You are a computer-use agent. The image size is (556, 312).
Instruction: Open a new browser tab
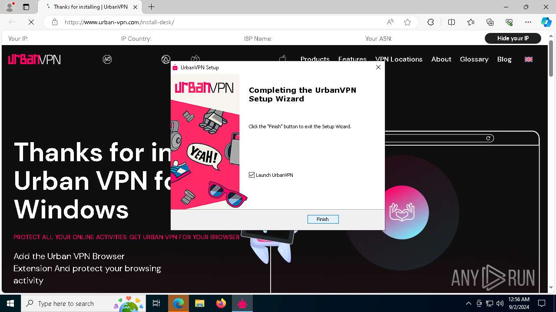151,7
